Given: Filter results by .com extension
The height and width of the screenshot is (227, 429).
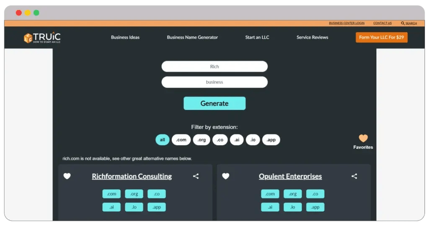Looking at the screenshot, I should (x=181, y=140).
